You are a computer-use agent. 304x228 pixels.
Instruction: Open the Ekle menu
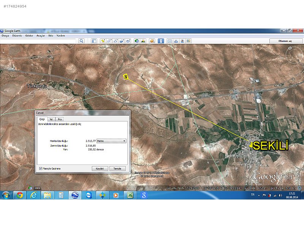pyautogui.click(x=51, y=36)
